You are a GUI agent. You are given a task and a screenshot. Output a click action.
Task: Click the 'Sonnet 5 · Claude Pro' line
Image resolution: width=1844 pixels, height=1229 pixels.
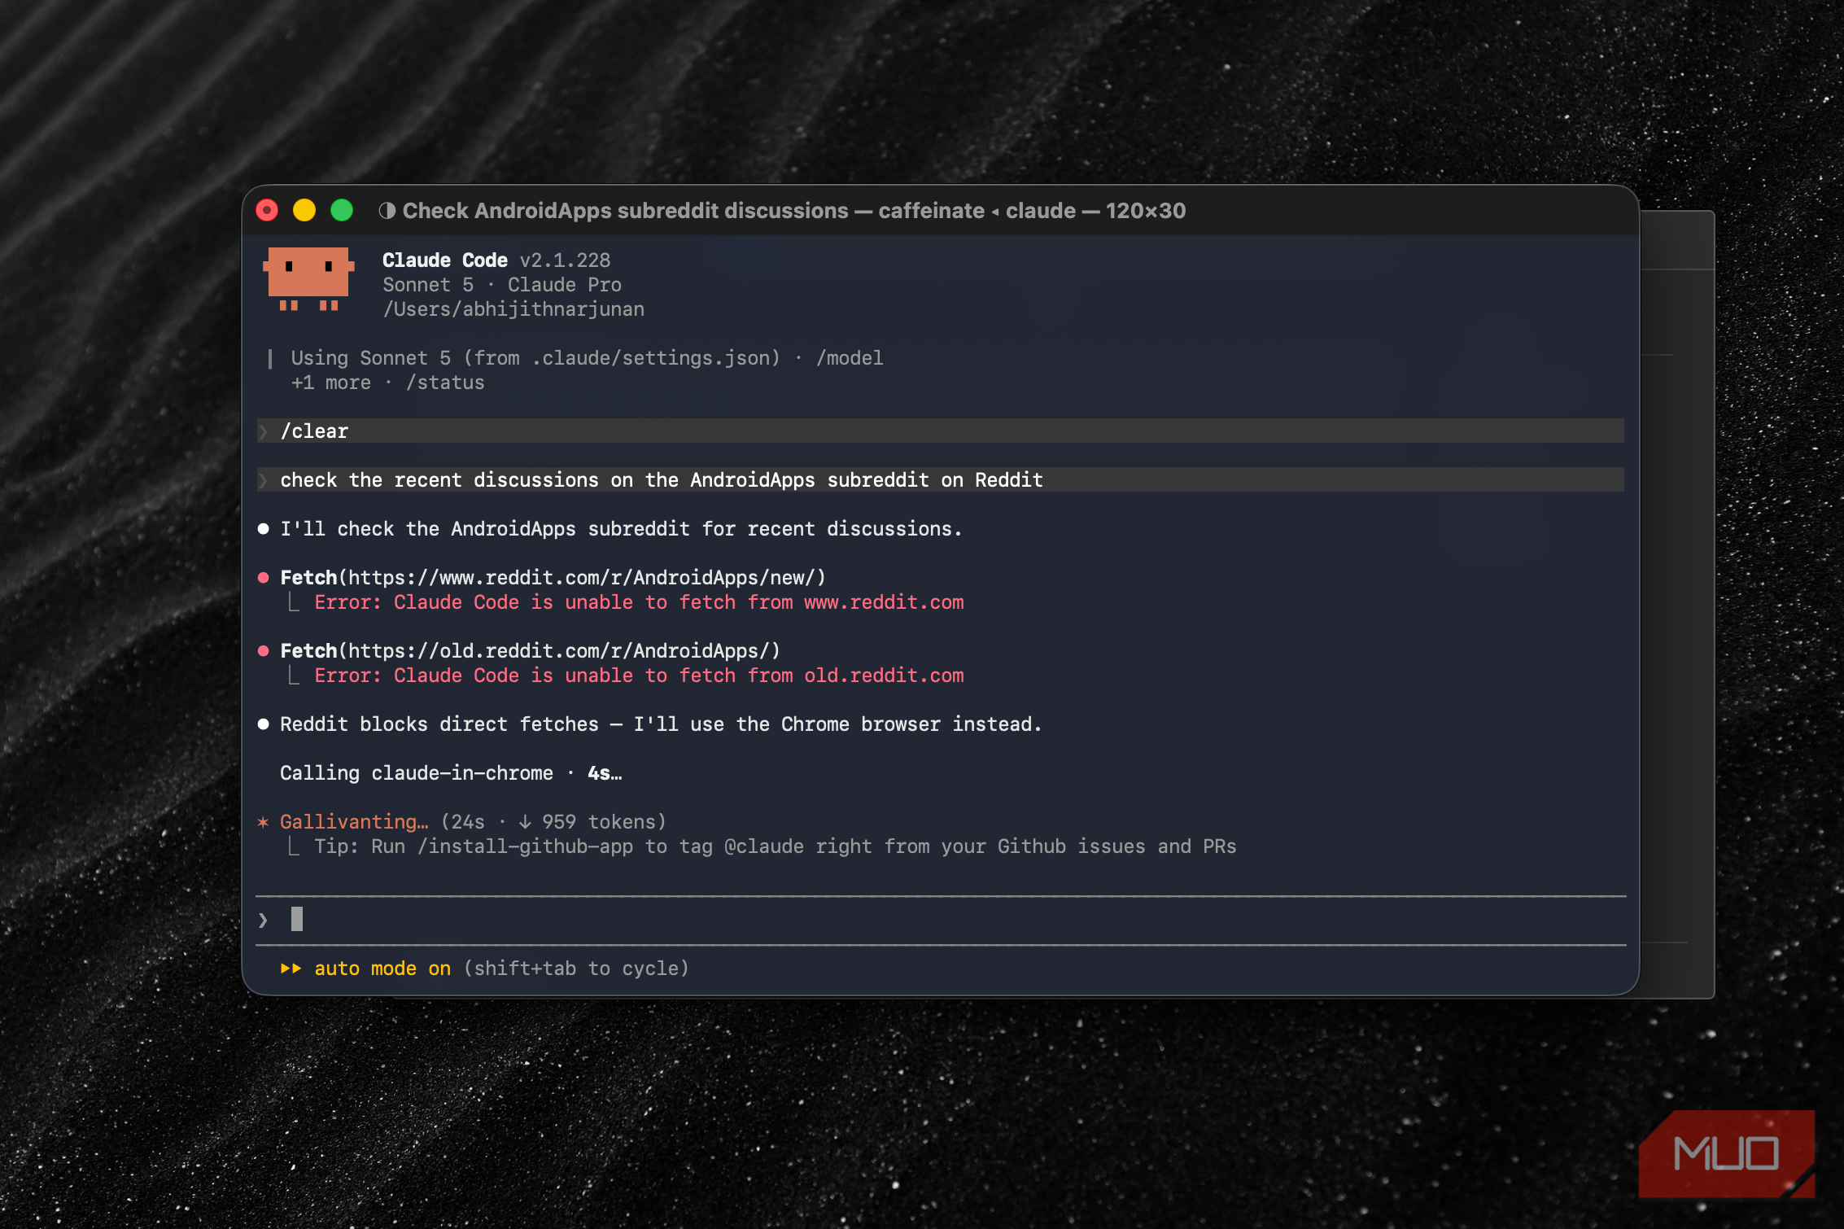[502, 285]
